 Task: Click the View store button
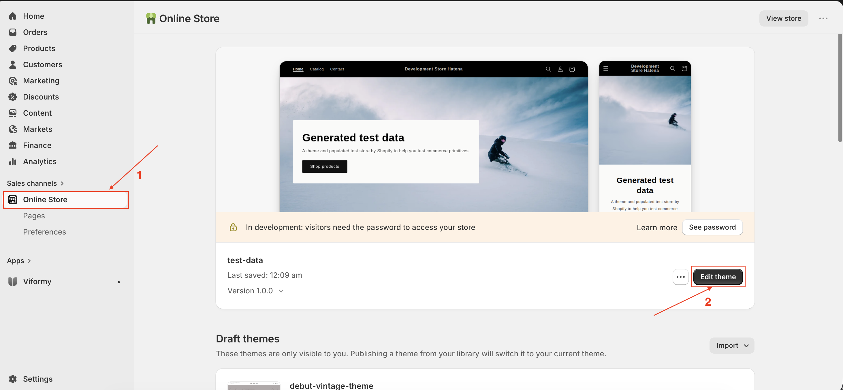tap(783, 18)
